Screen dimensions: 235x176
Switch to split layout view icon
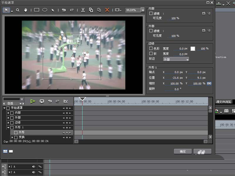click(5, 151)
